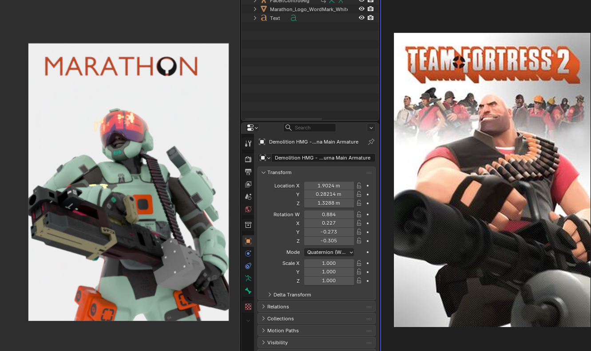Open the Tool properties tab
This screenshot has height=351, width=591.
[248, 144]
